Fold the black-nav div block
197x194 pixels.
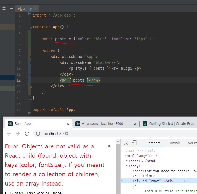coord(31,63)
